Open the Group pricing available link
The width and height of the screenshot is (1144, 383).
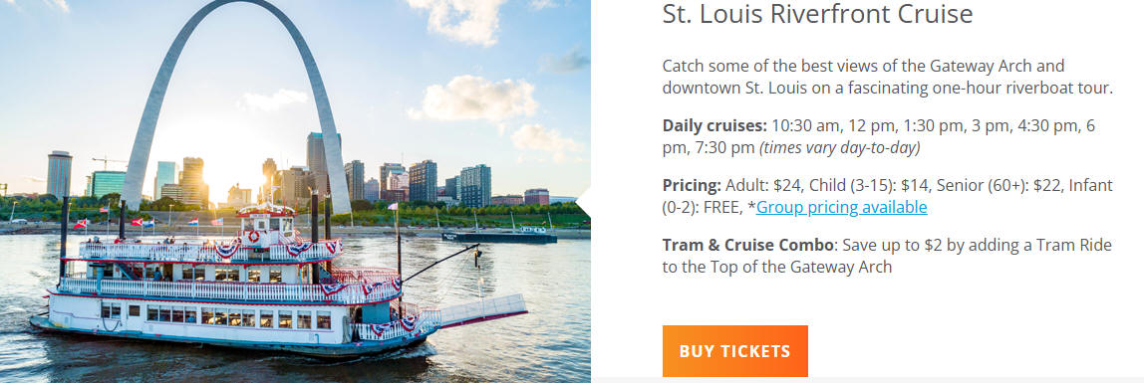(x=841, y=208)
